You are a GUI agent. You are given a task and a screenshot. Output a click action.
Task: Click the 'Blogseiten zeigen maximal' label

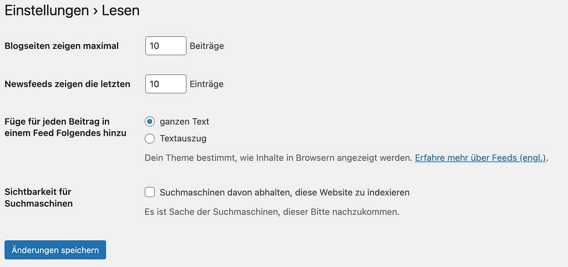pos(62,46)
